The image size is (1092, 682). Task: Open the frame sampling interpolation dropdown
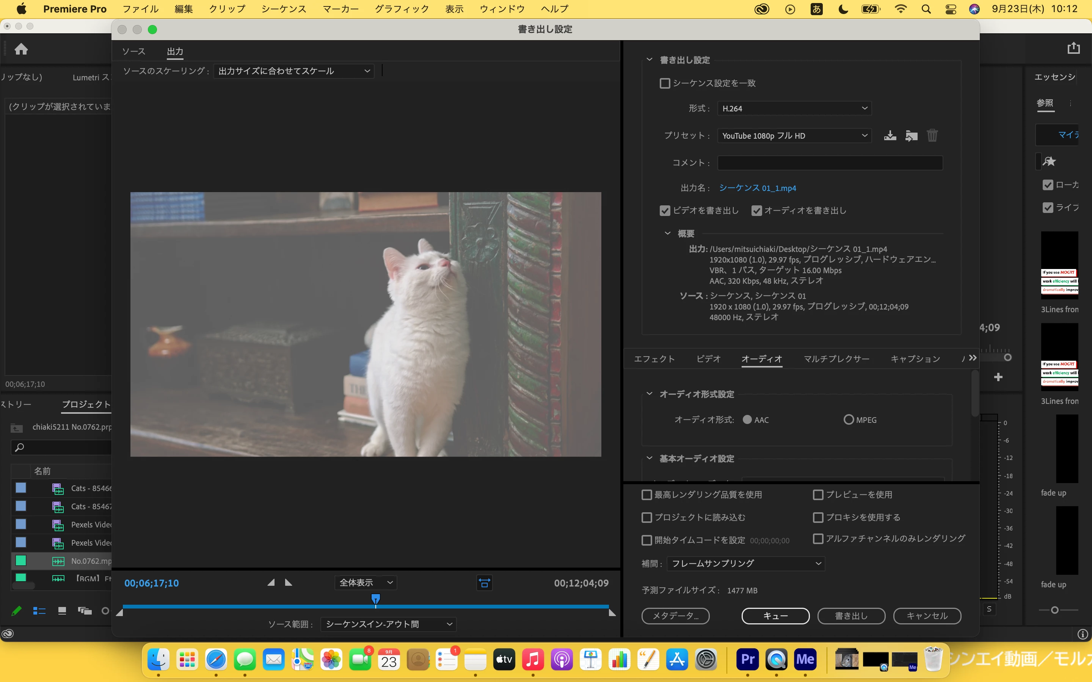pos(745,563)
